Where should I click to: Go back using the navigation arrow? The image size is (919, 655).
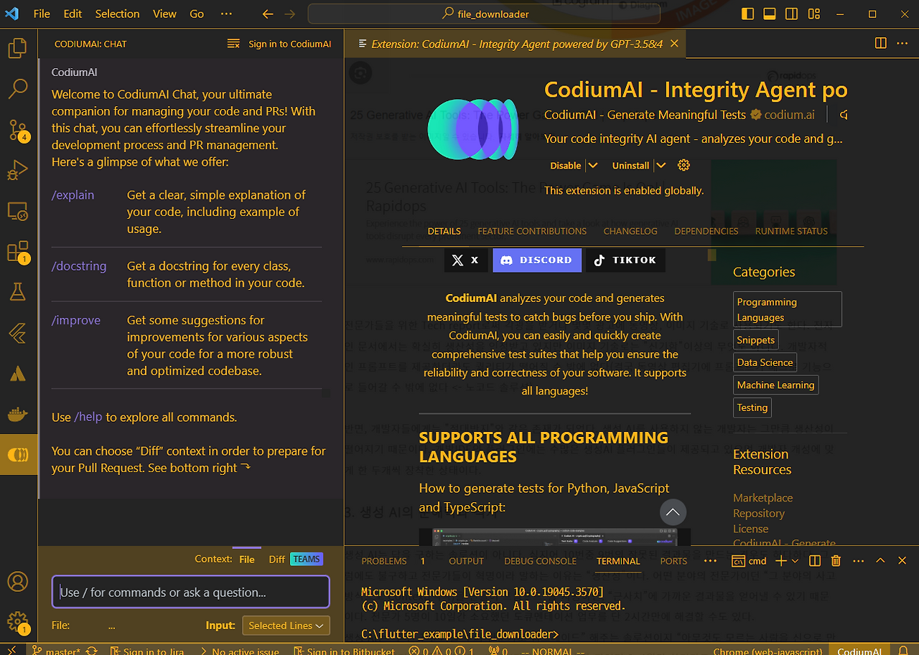268,14
